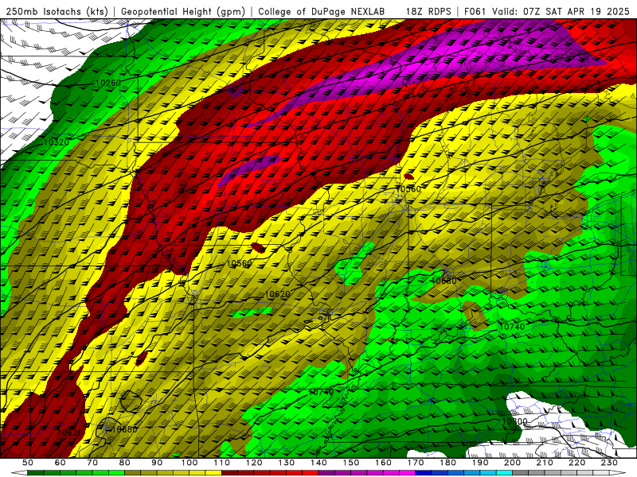The image size is (637, 477).
Task: Click the 'F061' forecast hour label
Action: click(475, 11)
